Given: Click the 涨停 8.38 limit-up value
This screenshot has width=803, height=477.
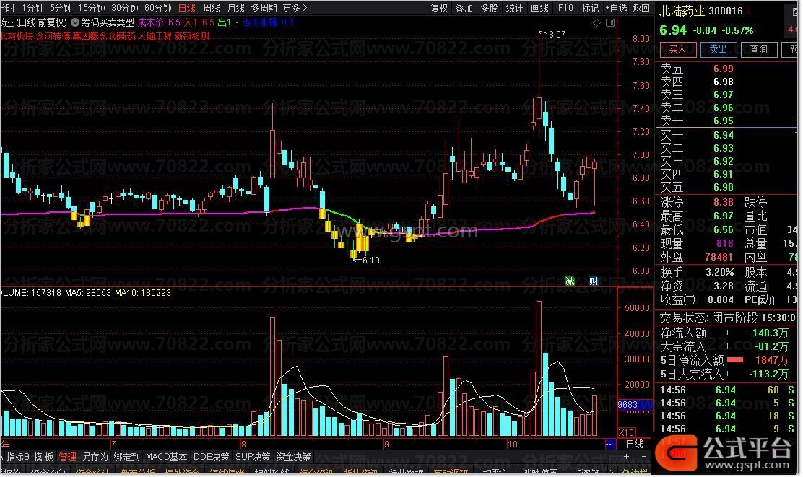Looking at the screenshot, I should 723,202.
